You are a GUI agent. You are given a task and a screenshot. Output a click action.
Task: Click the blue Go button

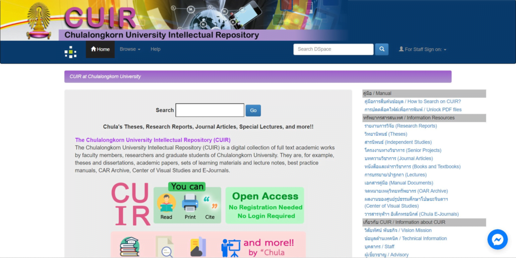coord(253,110)
